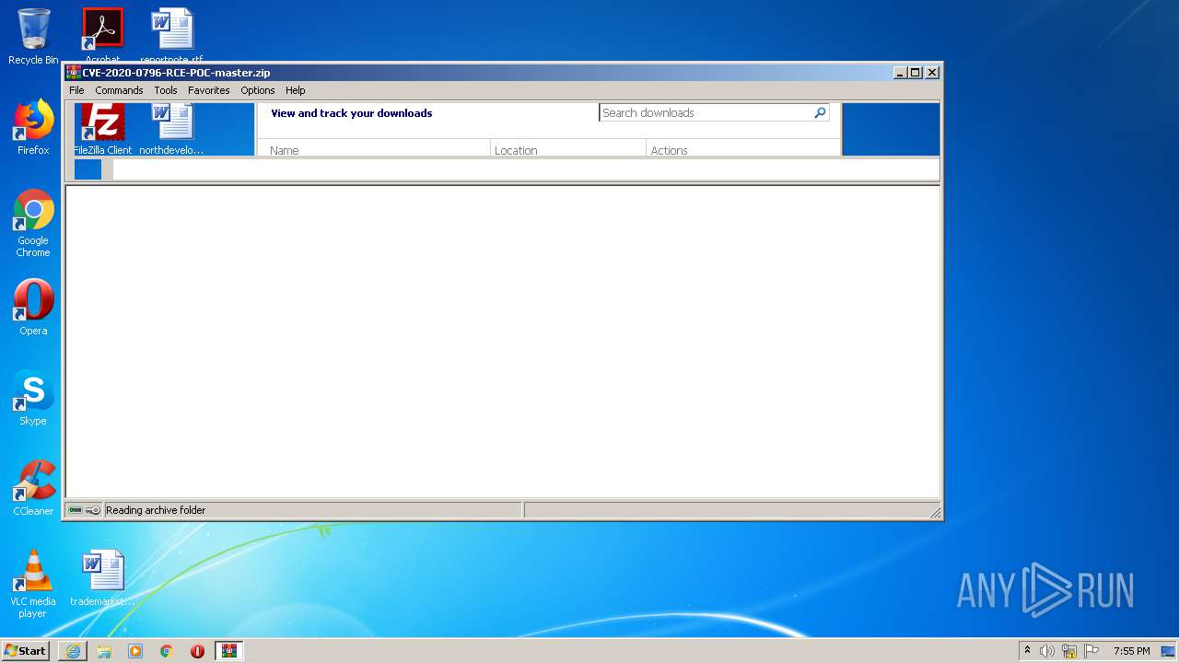
Task: Open the Options menu
Action: (258, 90)
